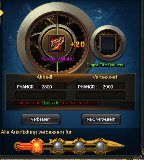Click the empty stat row under Aktuell
144x160 pixels.
point(40,95)
